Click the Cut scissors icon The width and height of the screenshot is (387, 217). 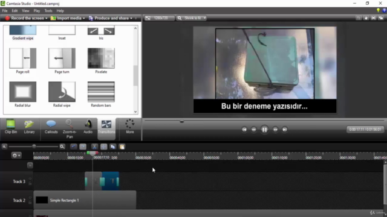coord(94,146)
